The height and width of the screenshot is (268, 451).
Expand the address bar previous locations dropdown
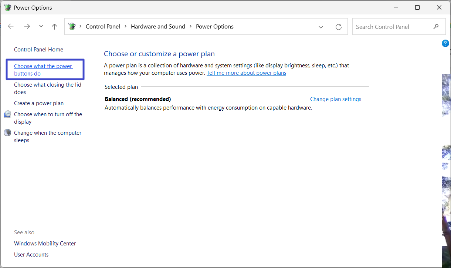(321, 27)
